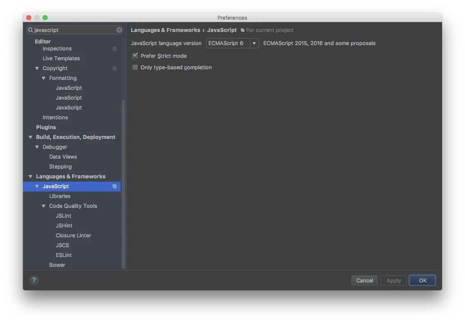
Task: Select ESLint in the settings tree
Action: [x=64, y=255]
